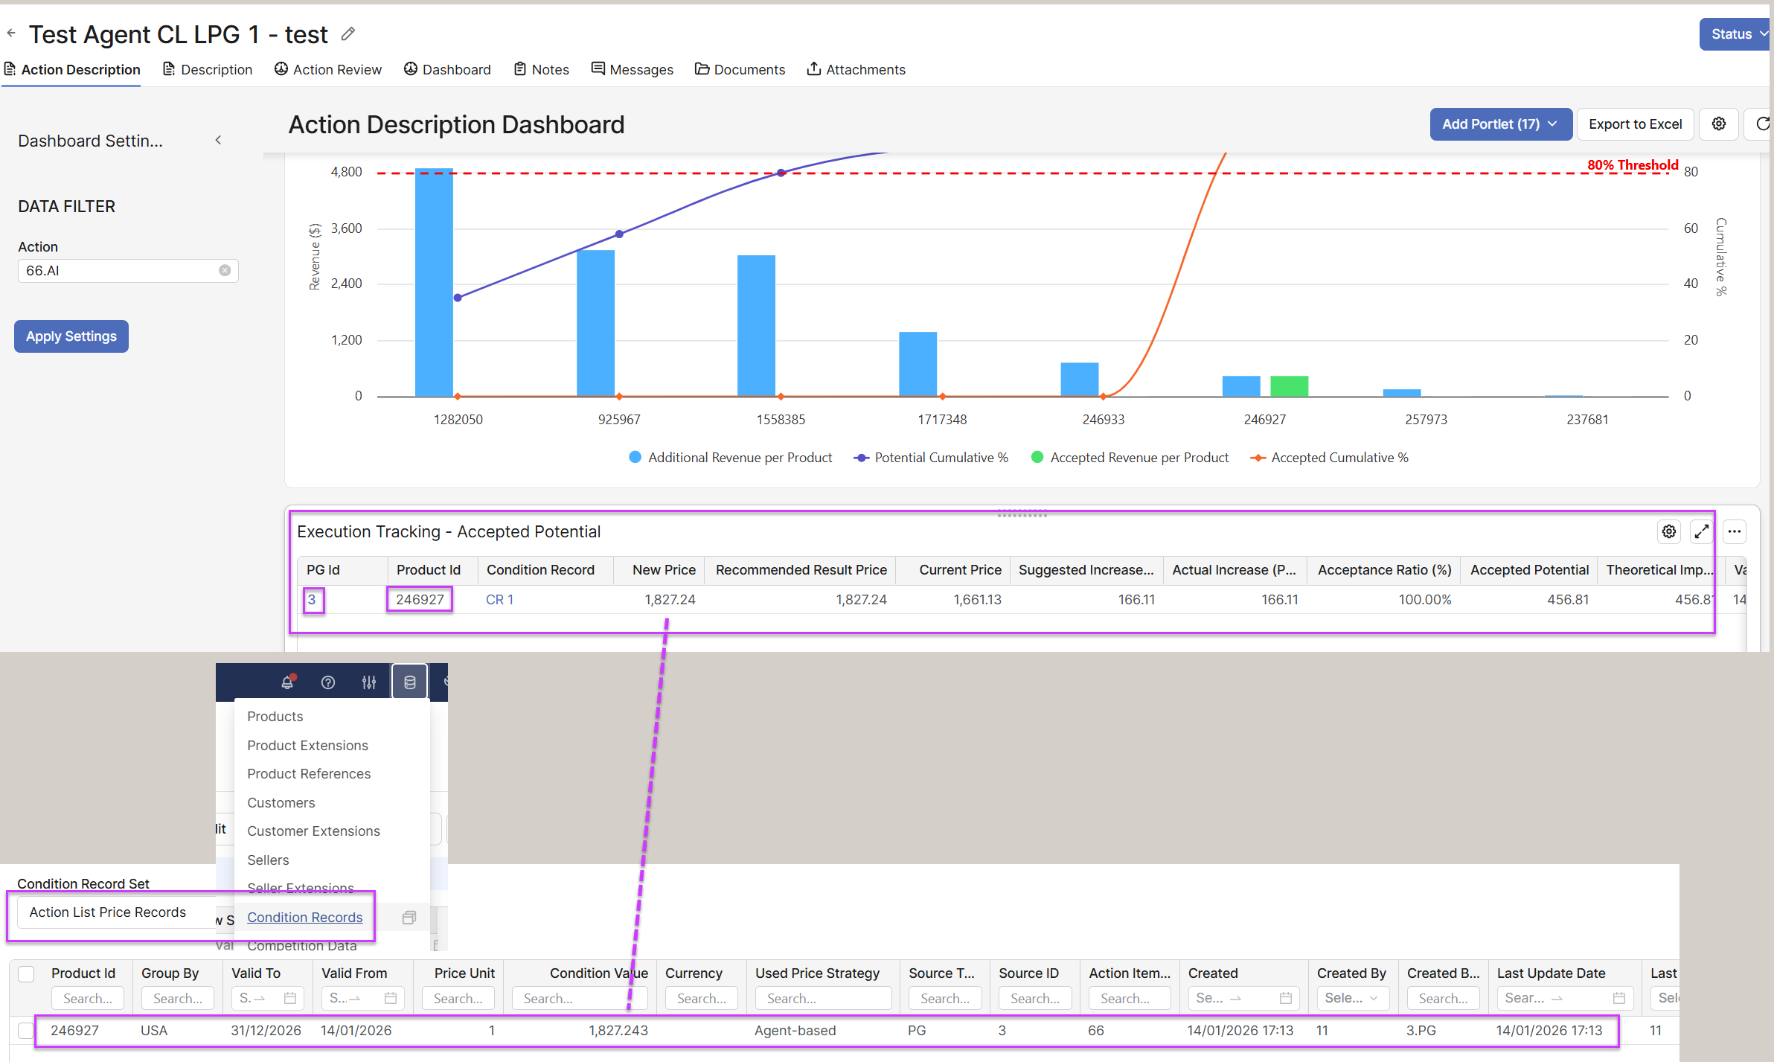
Task: Click the pencil edit title icon
Action: tap(348, 34)
